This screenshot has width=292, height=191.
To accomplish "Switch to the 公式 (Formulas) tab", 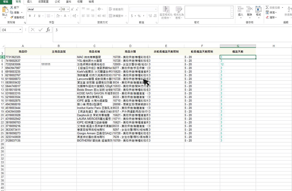I will 57,2.
